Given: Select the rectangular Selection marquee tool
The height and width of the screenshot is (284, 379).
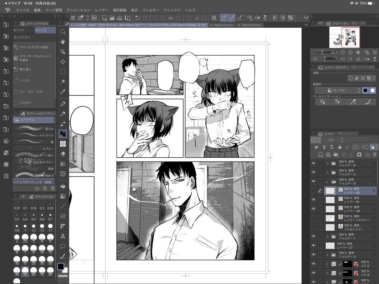Looking at the screenshot, I should (x=63, y=72).
